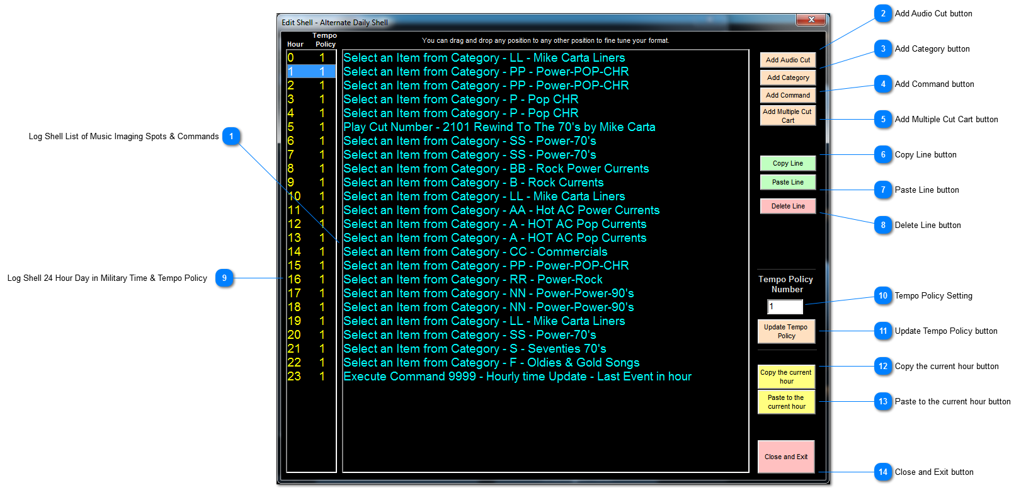1021x490 pixels.
Task: Click the Add Audio Cut button
Action: [788, 60]
